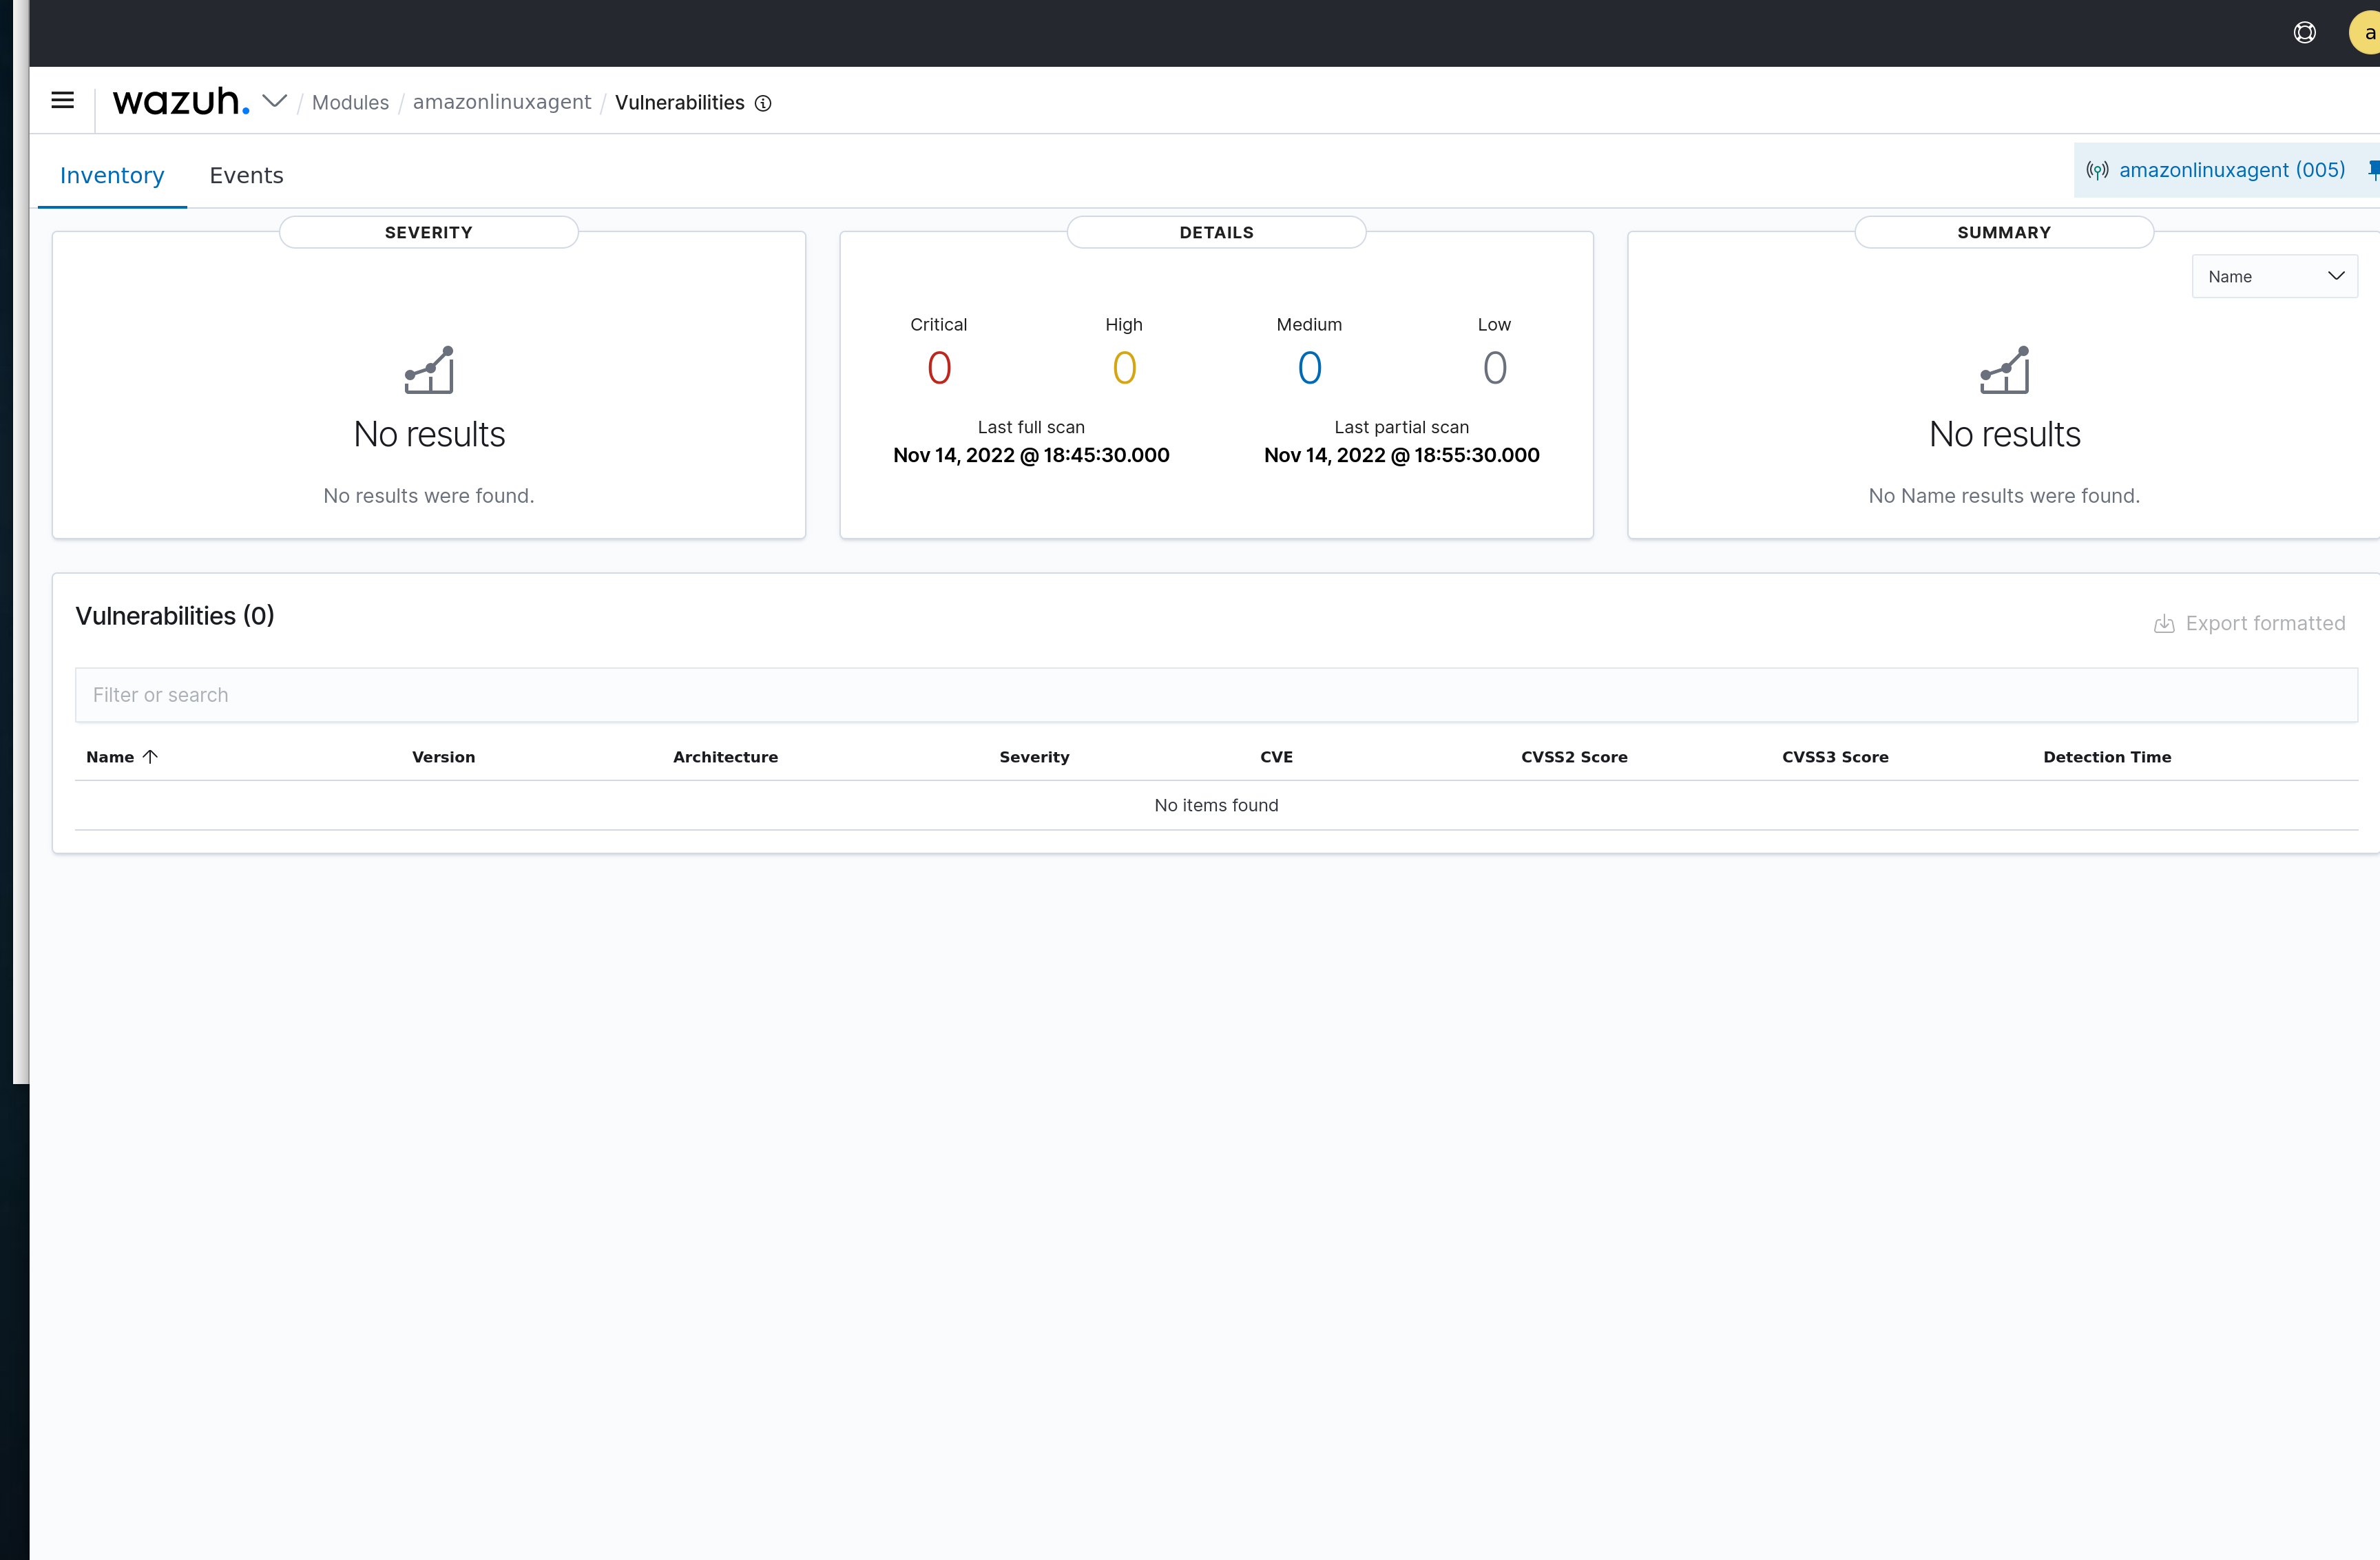Screen dimensions: 2380x1560
Task: Click the Vulnerabilities breadcrumb text
Action: [x=679, y=102]
